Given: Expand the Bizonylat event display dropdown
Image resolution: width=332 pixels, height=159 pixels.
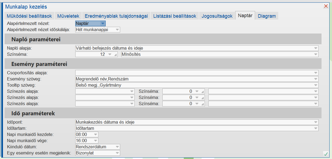Looking at the screenshot, I should 117,153.
